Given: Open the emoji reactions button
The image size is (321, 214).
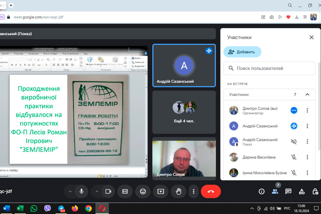Looking at the screenshot, I should point(143,192).
